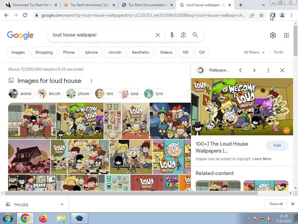Click the taskbar clock showing 21:20
Screen dimensions: 298x224
[283, 218]
